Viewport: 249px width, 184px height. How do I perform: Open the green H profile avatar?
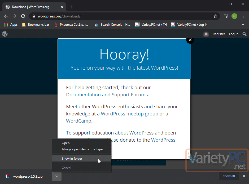234,16
